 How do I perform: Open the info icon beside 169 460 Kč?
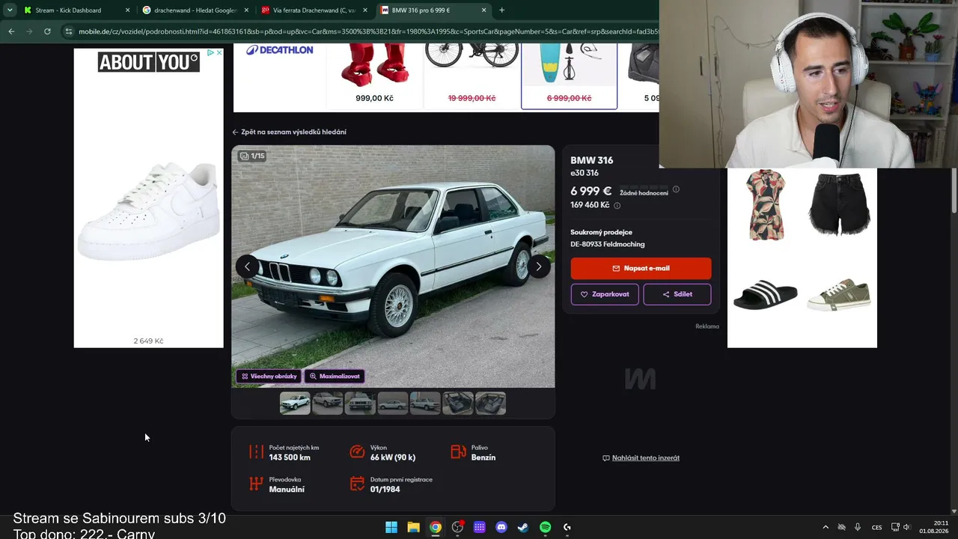(x=617, y=205)
